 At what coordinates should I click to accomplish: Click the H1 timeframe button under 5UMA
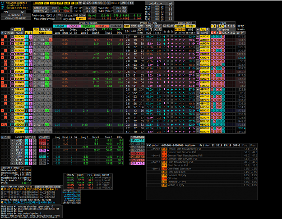tap(176, 29)
